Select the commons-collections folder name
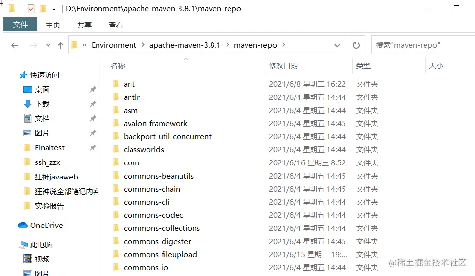The image size is (475, 276). pyautogui.click(x=162, y=228)
